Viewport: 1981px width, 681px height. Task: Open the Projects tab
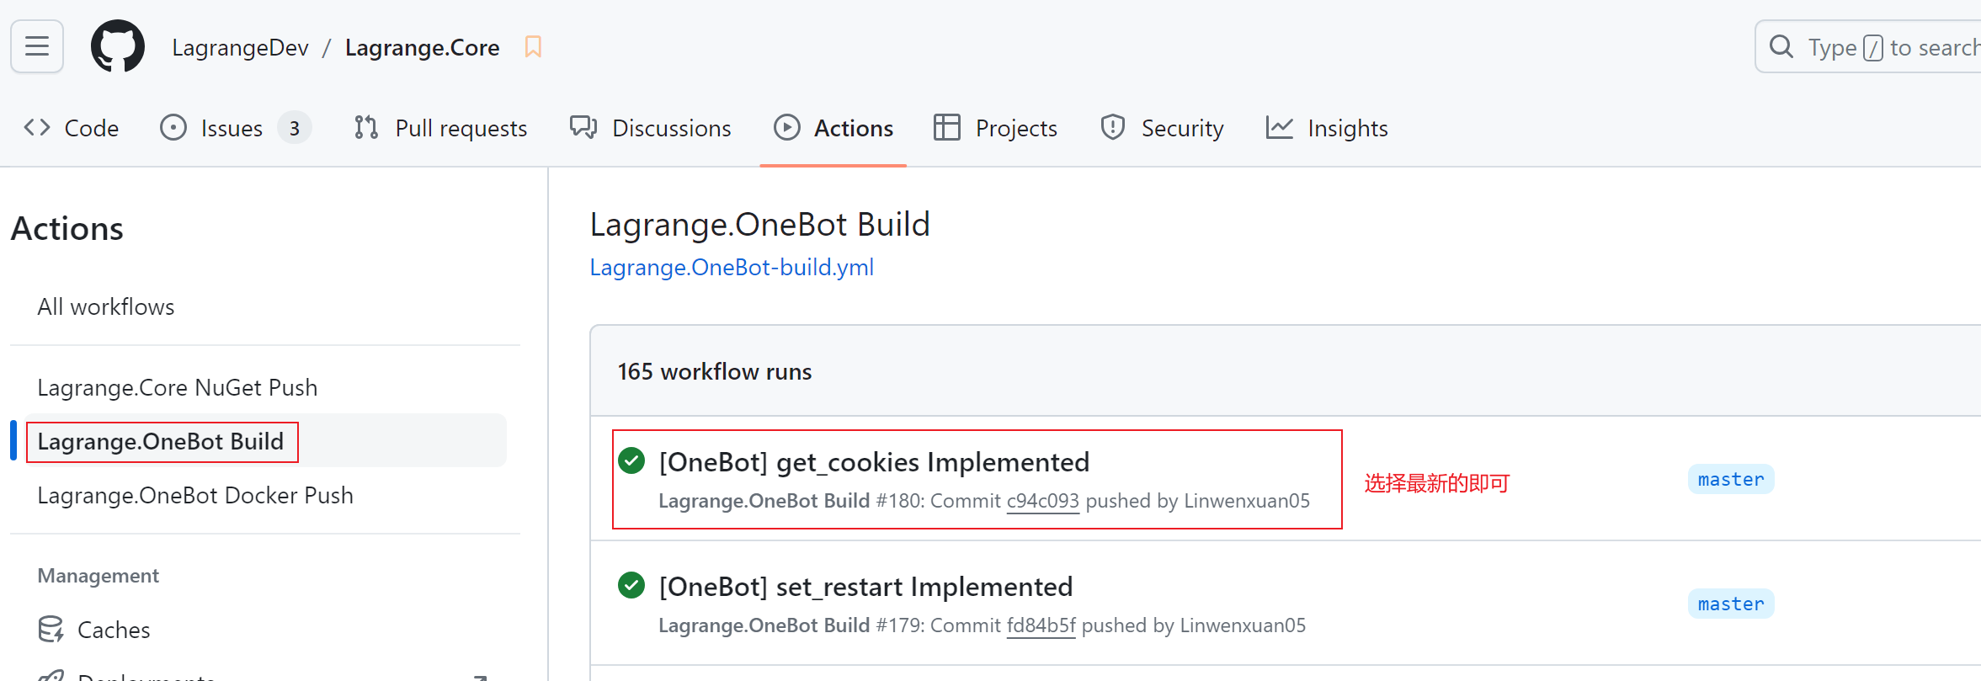coord(996,128)
